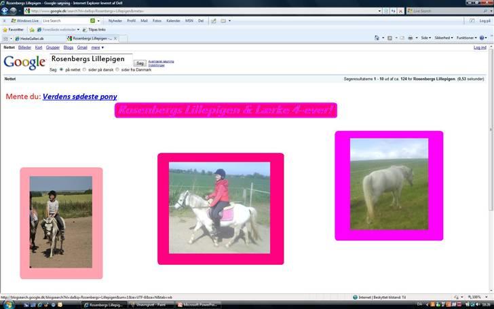Click the grazing white pony photo in magenta frame

(x=389, y=184)
